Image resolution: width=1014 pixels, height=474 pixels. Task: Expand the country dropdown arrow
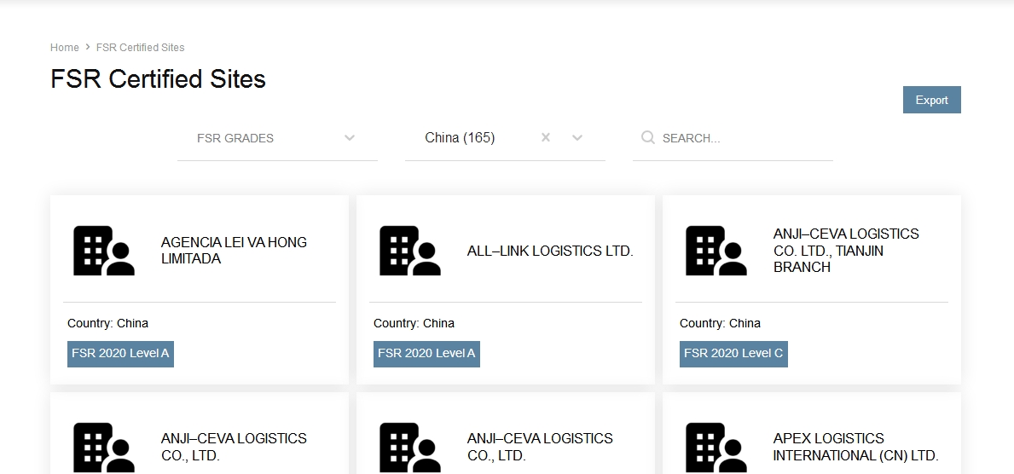[577, 137]
